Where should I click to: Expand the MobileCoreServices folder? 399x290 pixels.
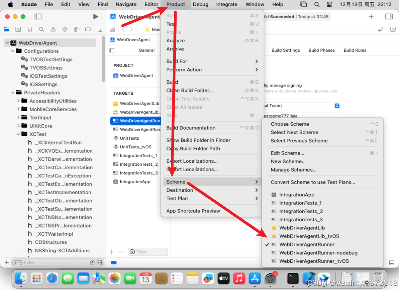click(x=18, y=109)
